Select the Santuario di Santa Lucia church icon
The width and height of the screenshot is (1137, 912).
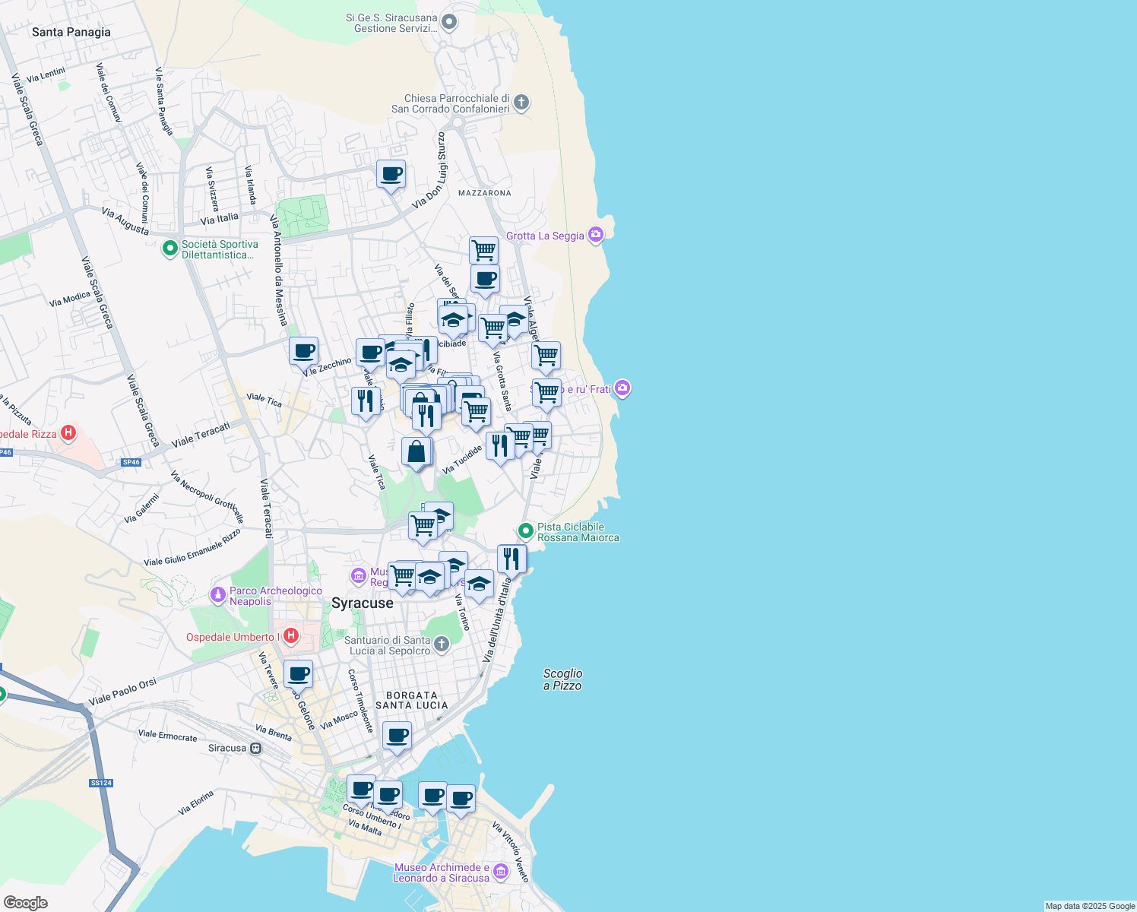tap(442, 645)
